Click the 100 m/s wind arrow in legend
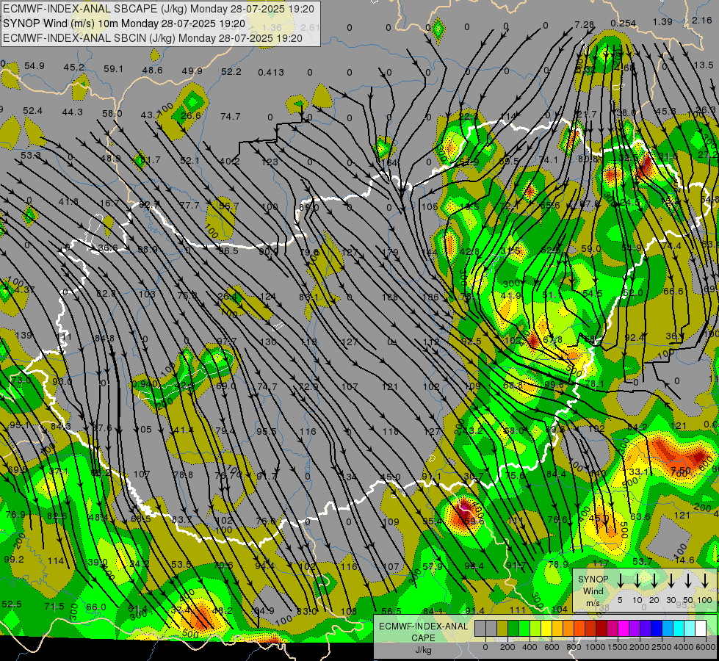 pos(705,580)
